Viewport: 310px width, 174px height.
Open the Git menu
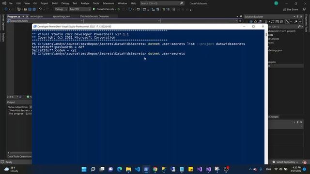[35, 3]
